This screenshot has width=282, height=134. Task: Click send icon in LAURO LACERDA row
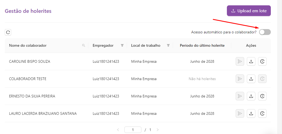(x=240, y=113)
